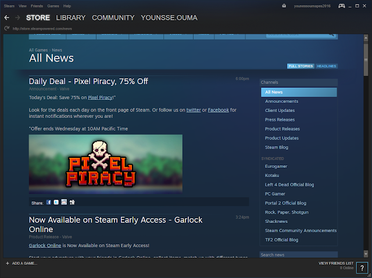Open the Product Releases channel
The width and height of the screenshot is (372, 278).
click(282, 129)
